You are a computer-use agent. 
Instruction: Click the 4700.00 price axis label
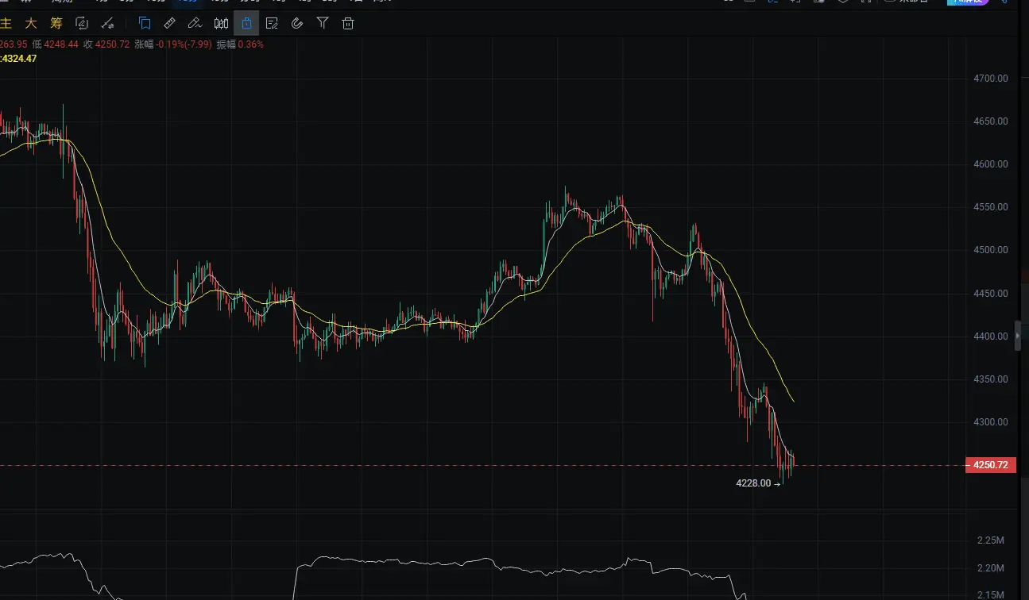pyautogui.click(x=990, y=79)
